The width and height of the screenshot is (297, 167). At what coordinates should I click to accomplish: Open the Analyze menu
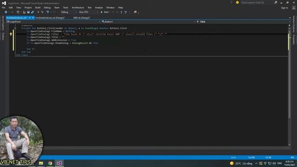tap(99, 7)
